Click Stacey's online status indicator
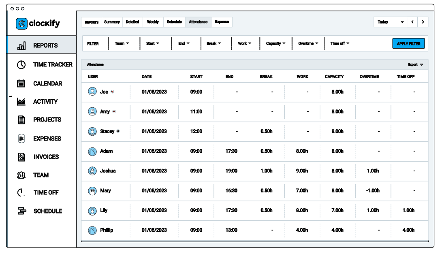440x256 pixels. [x=119, y=132]
